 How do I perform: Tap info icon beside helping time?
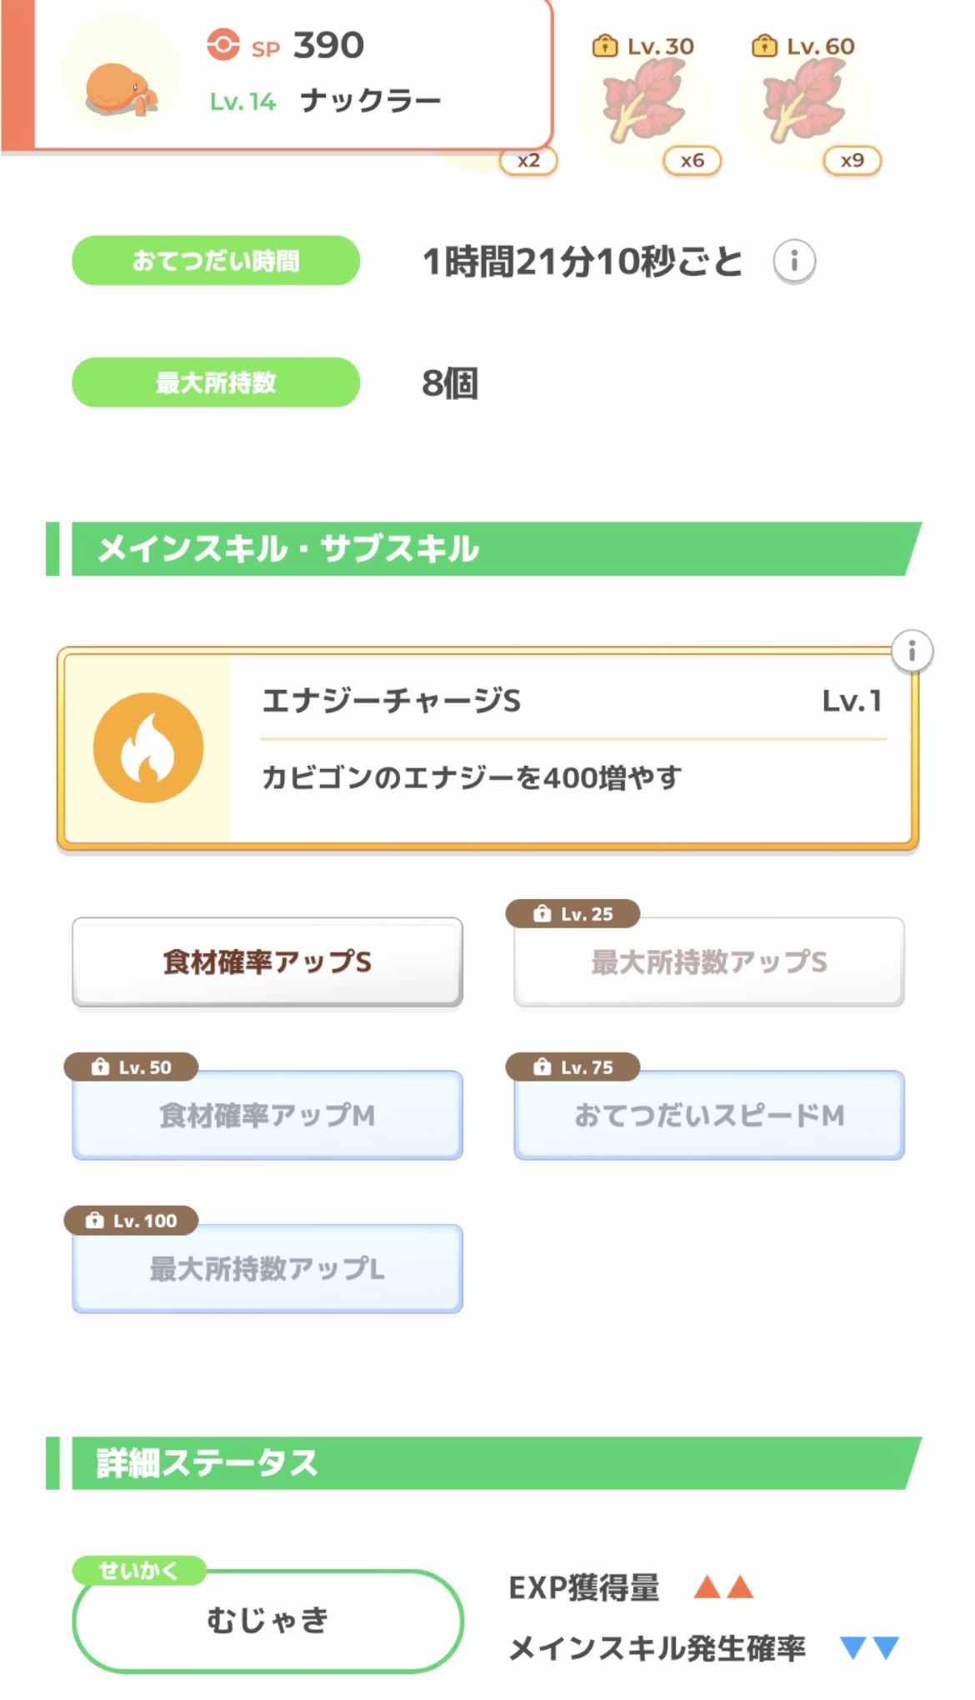(793, 262)
